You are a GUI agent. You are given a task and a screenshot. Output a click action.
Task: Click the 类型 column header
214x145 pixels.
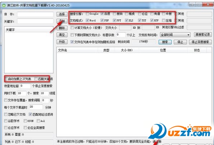tap(106, 50)
